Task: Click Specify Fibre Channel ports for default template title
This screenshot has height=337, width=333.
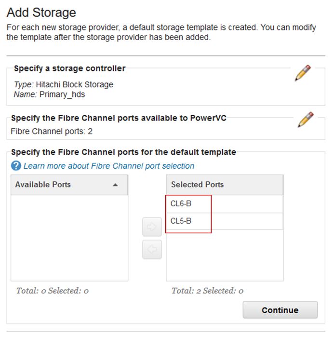Action: pos(123,152)
